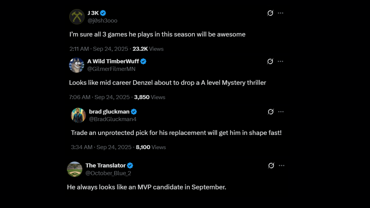Viewport: 370px width, 208px height.
Task: Click the Grok icon on brad gluckman's post
Action: coord(271,112)
